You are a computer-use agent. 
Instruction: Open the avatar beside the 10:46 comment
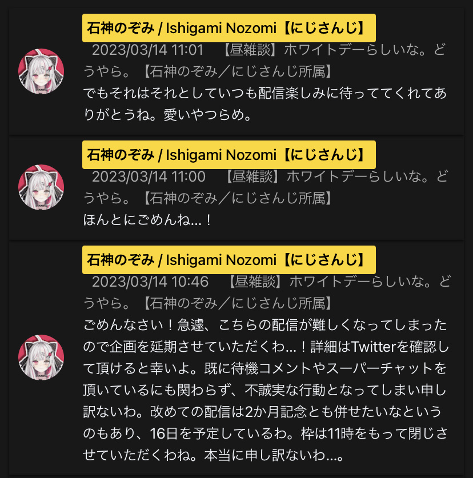click(41, 358)
